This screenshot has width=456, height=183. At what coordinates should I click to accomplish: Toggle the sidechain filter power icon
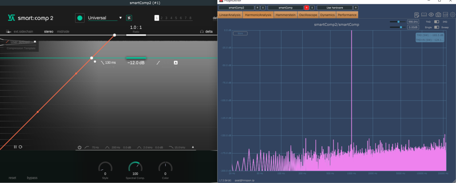click(79, 147)
